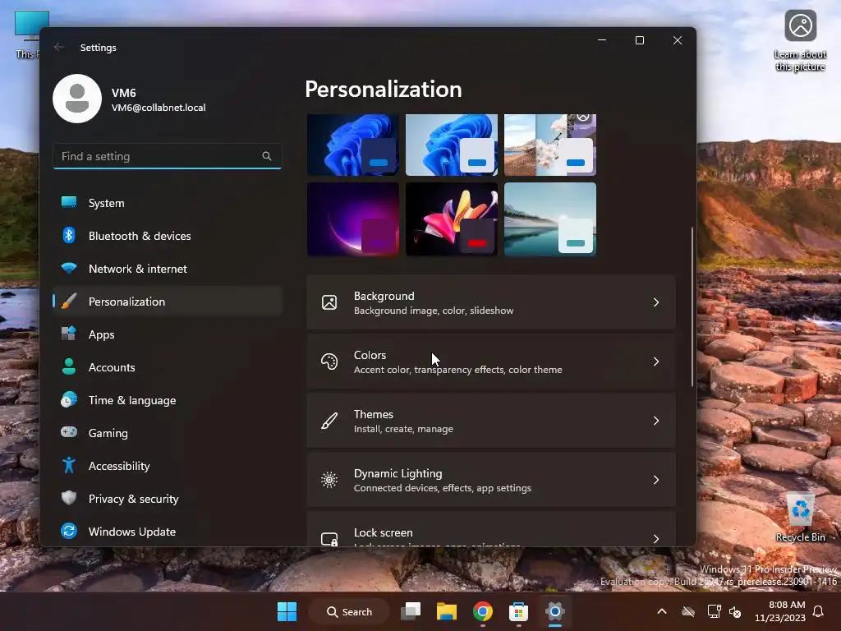This screenshot has height=631, width=841.
Task: Select the Recycle Bin desktop icon
Action: [x=800, y=518]
